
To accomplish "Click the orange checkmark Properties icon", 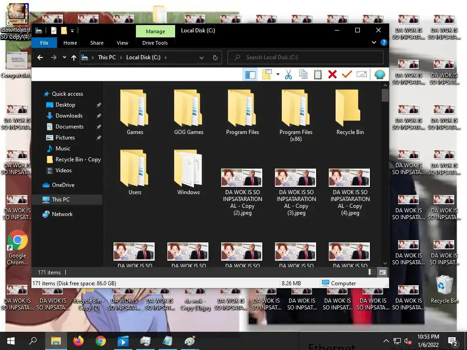I will coord(347,74).
